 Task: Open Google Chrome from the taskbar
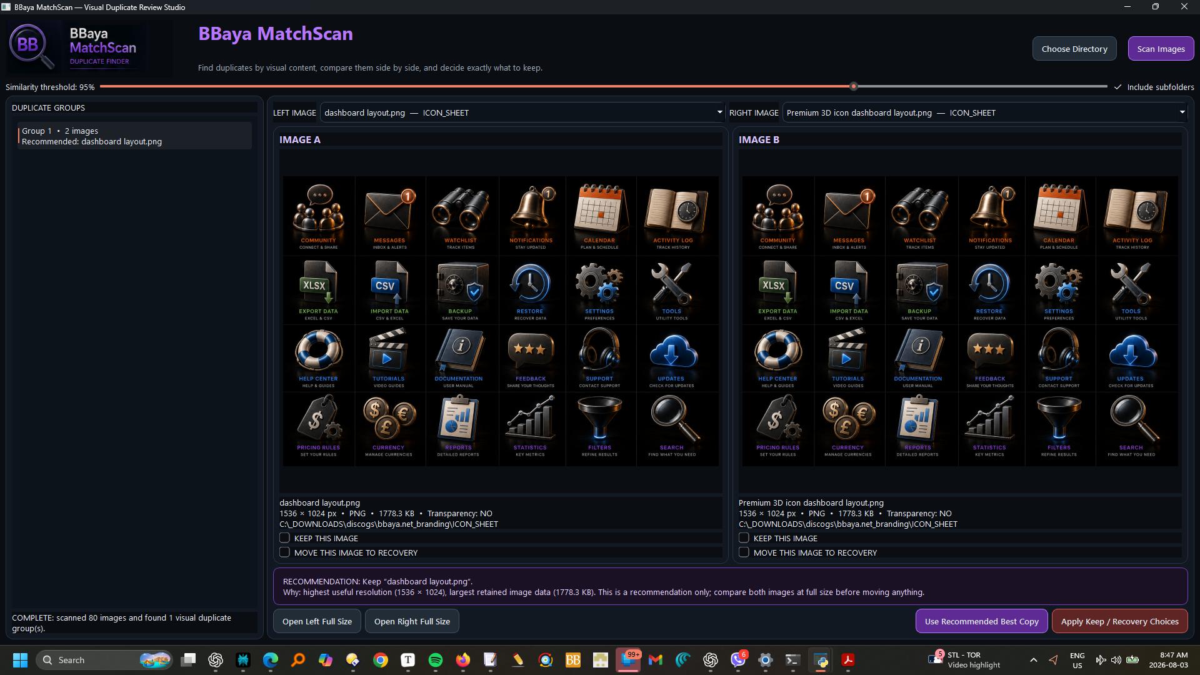(x=381, y=660)
